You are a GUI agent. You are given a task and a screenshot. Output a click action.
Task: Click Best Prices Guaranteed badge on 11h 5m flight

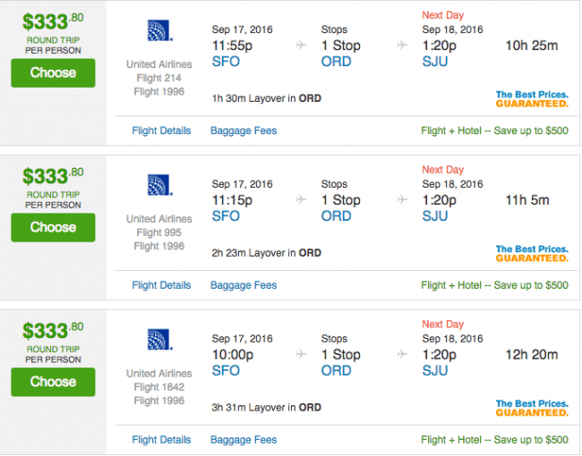click(x=532, y=254)
